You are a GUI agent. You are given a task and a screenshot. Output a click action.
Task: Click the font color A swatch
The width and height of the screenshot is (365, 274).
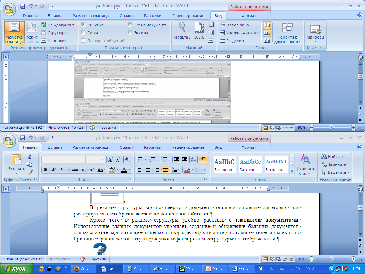(124, 170)
